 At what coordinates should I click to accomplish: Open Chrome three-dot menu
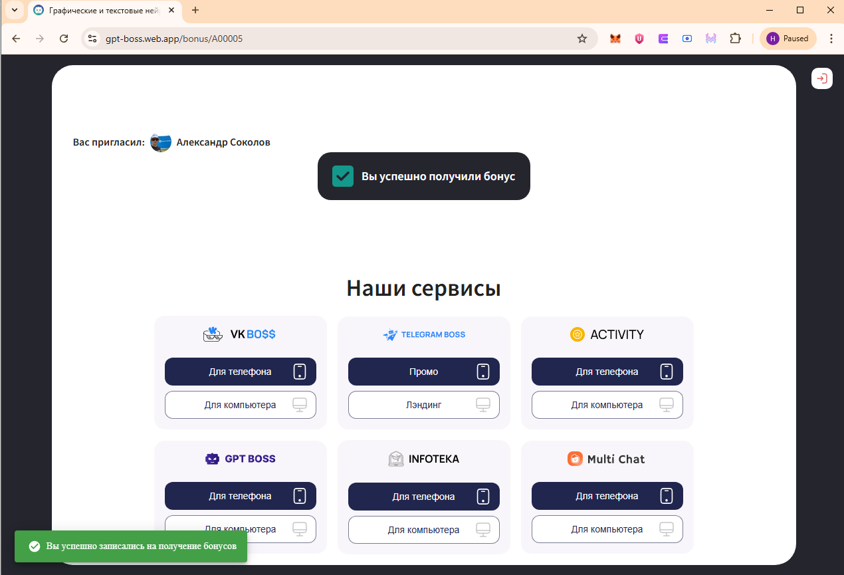[x=831, y=39]
